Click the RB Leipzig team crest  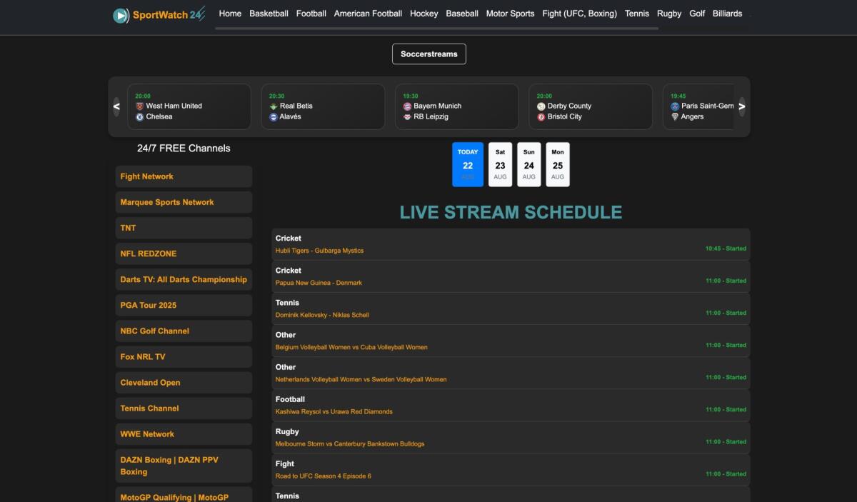408,116
